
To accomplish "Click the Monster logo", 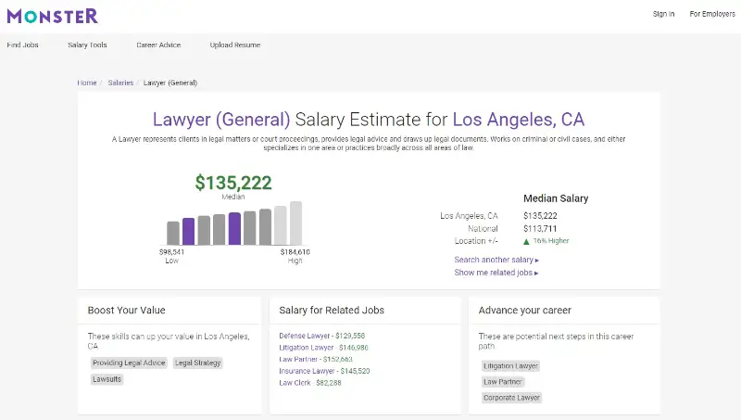I will pyautogui.click(x=53, y=16).
